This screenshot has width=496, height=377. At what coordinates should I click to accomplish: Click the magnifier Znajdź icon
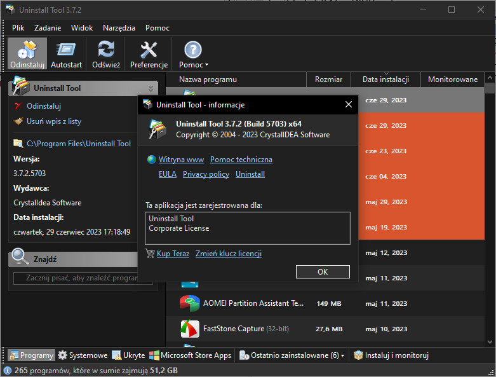point(20,257)
